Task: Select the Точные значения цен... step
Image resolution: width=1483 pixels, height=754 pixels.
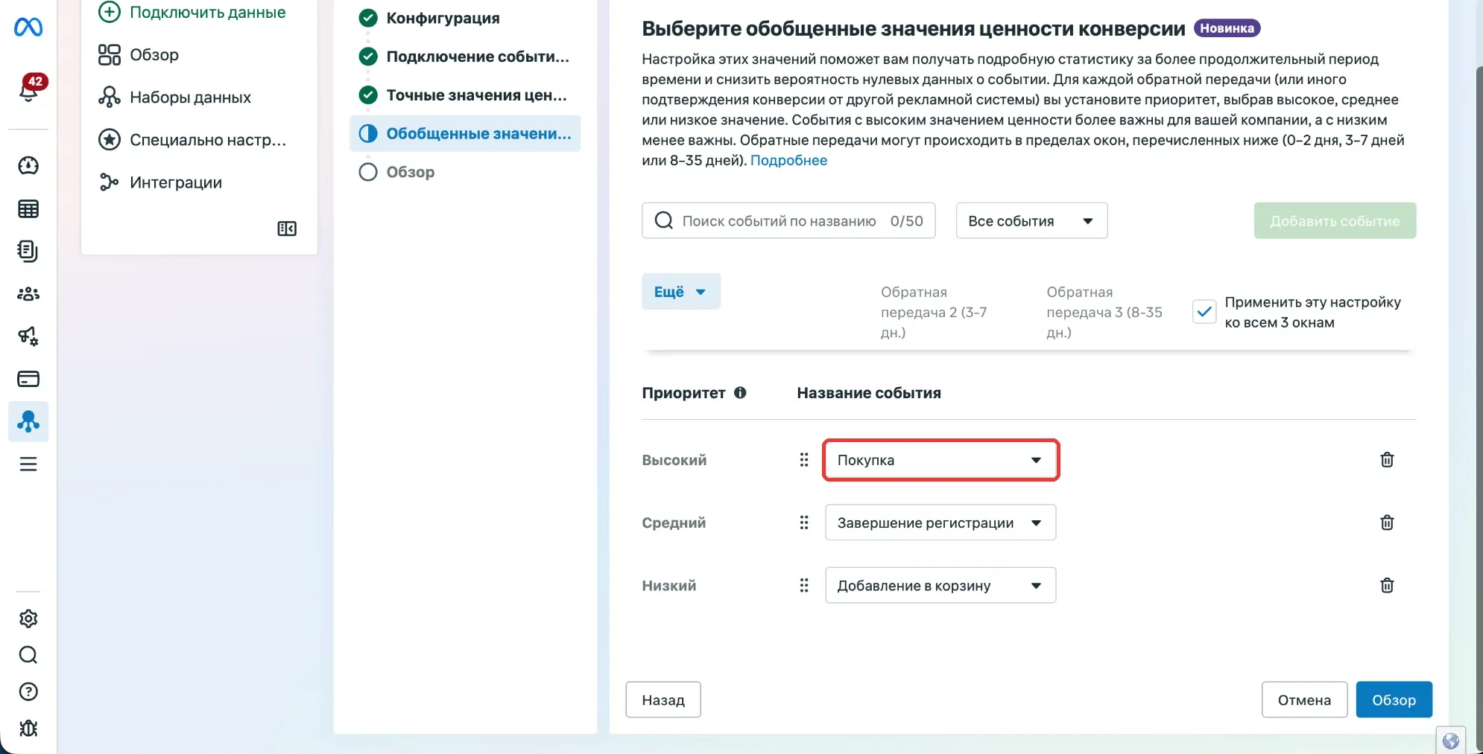Action: 464,95
